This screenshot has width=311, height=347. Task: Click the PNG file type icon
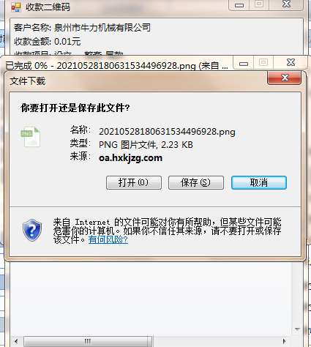[x=31, y=137]
